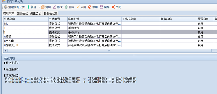This screenshot has height=94, width=217.
Task: Click the 是否启用 column header
Action: [205, 19]
